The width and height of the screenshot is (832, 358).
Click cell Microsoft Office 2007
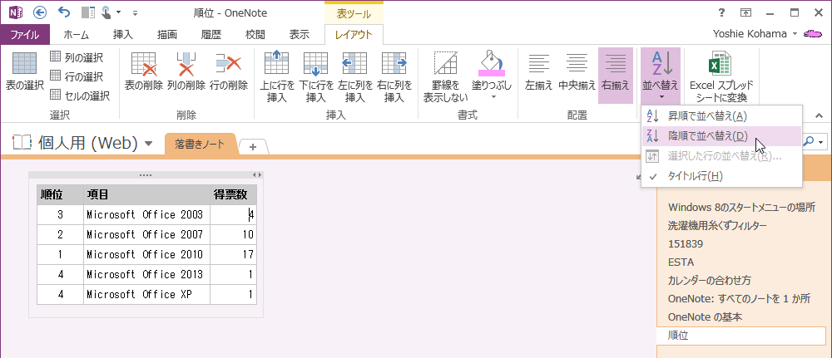(x=147, y=234)
